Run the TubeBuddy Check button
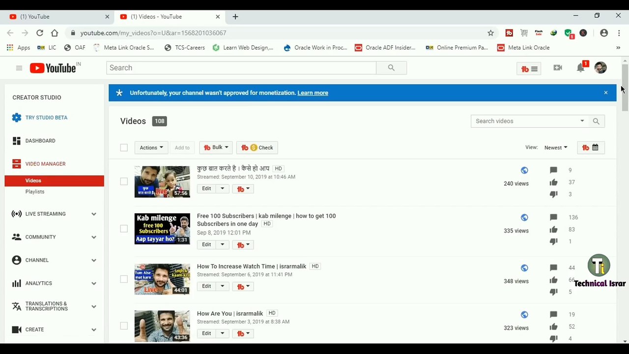The image size is (629, 354). tap(257, 147)
